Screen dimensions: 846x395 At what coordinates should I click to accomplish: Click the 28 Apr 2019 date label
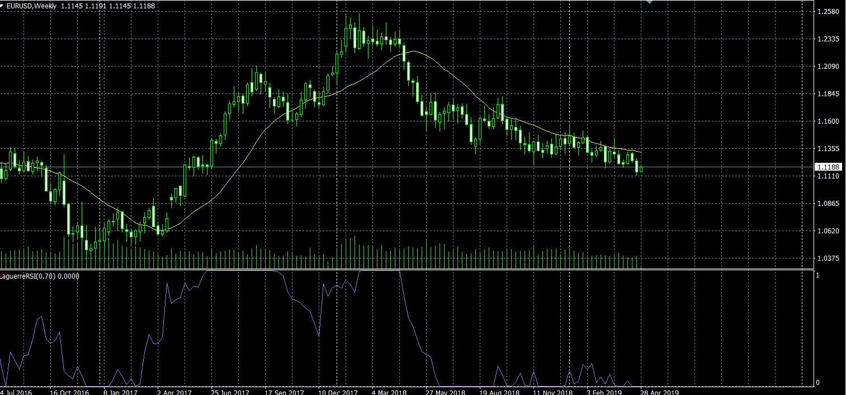coord(660,392)
